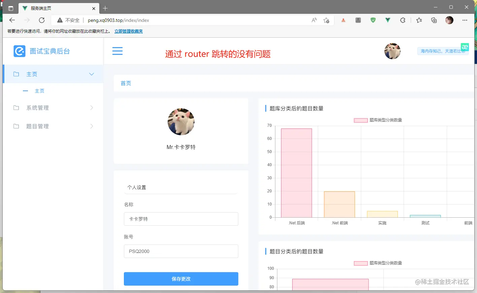Click the 名称 input containing 卡卡罗特
The width and height of the screenshot is (477, 293).
(181, 219)
